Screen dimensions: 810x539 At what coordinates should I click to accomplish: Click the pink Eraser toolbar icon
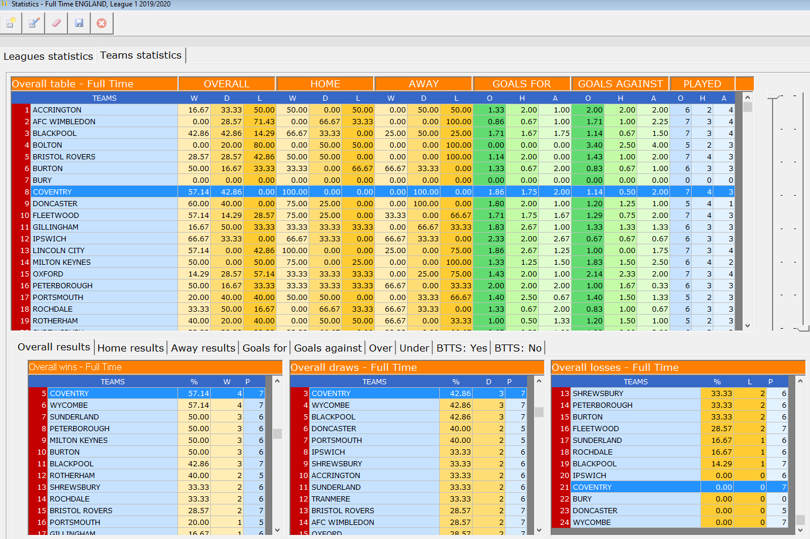click(56, 23)
